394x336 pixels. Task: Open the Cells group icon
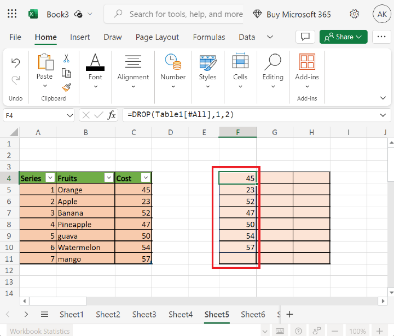click(240, 61)
